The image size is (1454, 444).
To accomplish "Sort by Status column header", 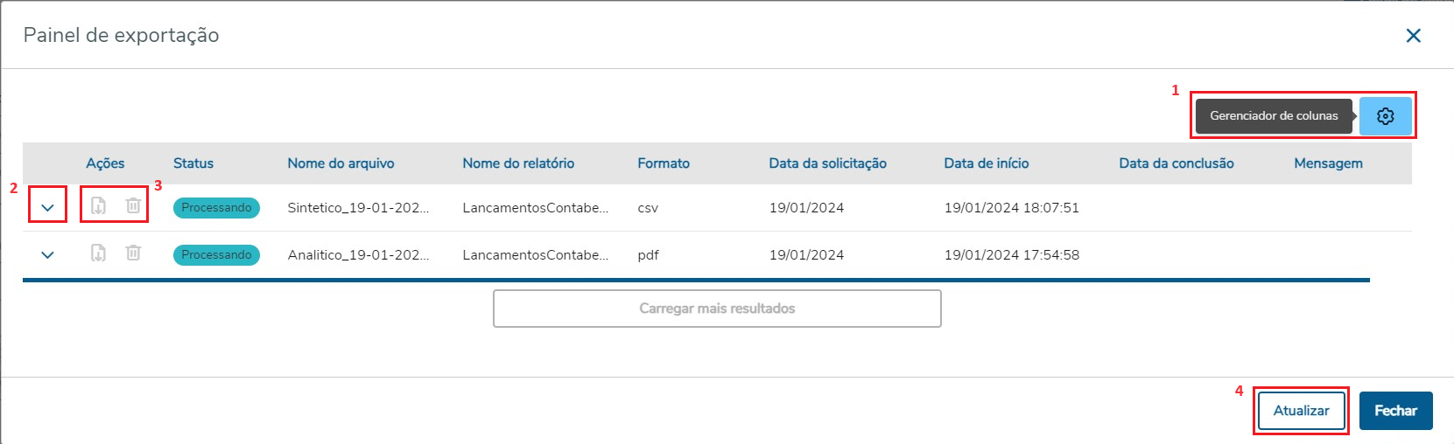I will [x=193, y=163].
